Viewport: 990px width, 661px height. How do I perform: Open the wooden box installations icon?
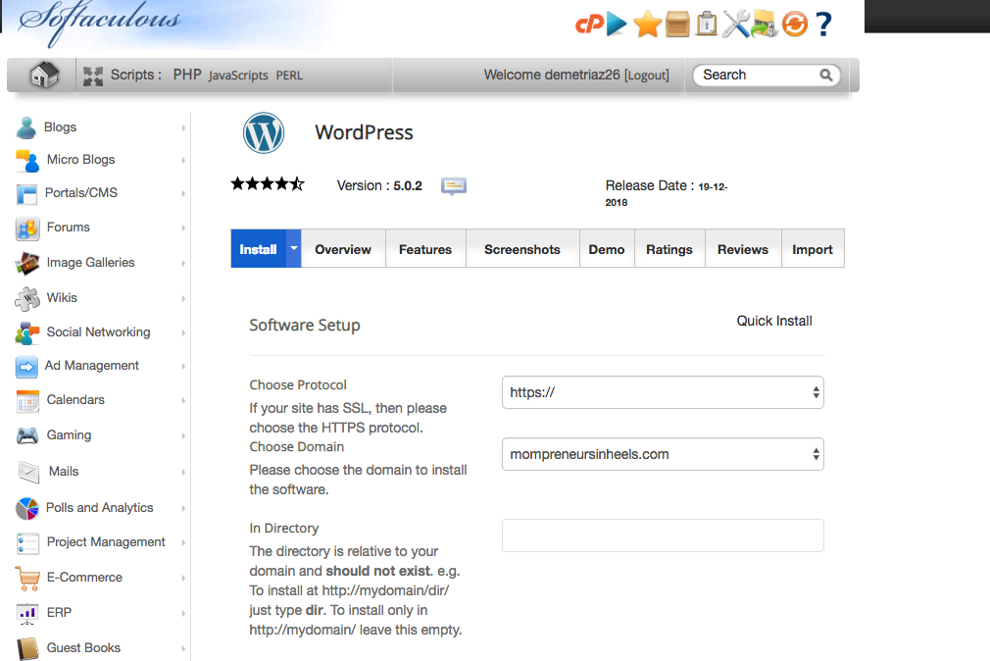tap(677, 25)
